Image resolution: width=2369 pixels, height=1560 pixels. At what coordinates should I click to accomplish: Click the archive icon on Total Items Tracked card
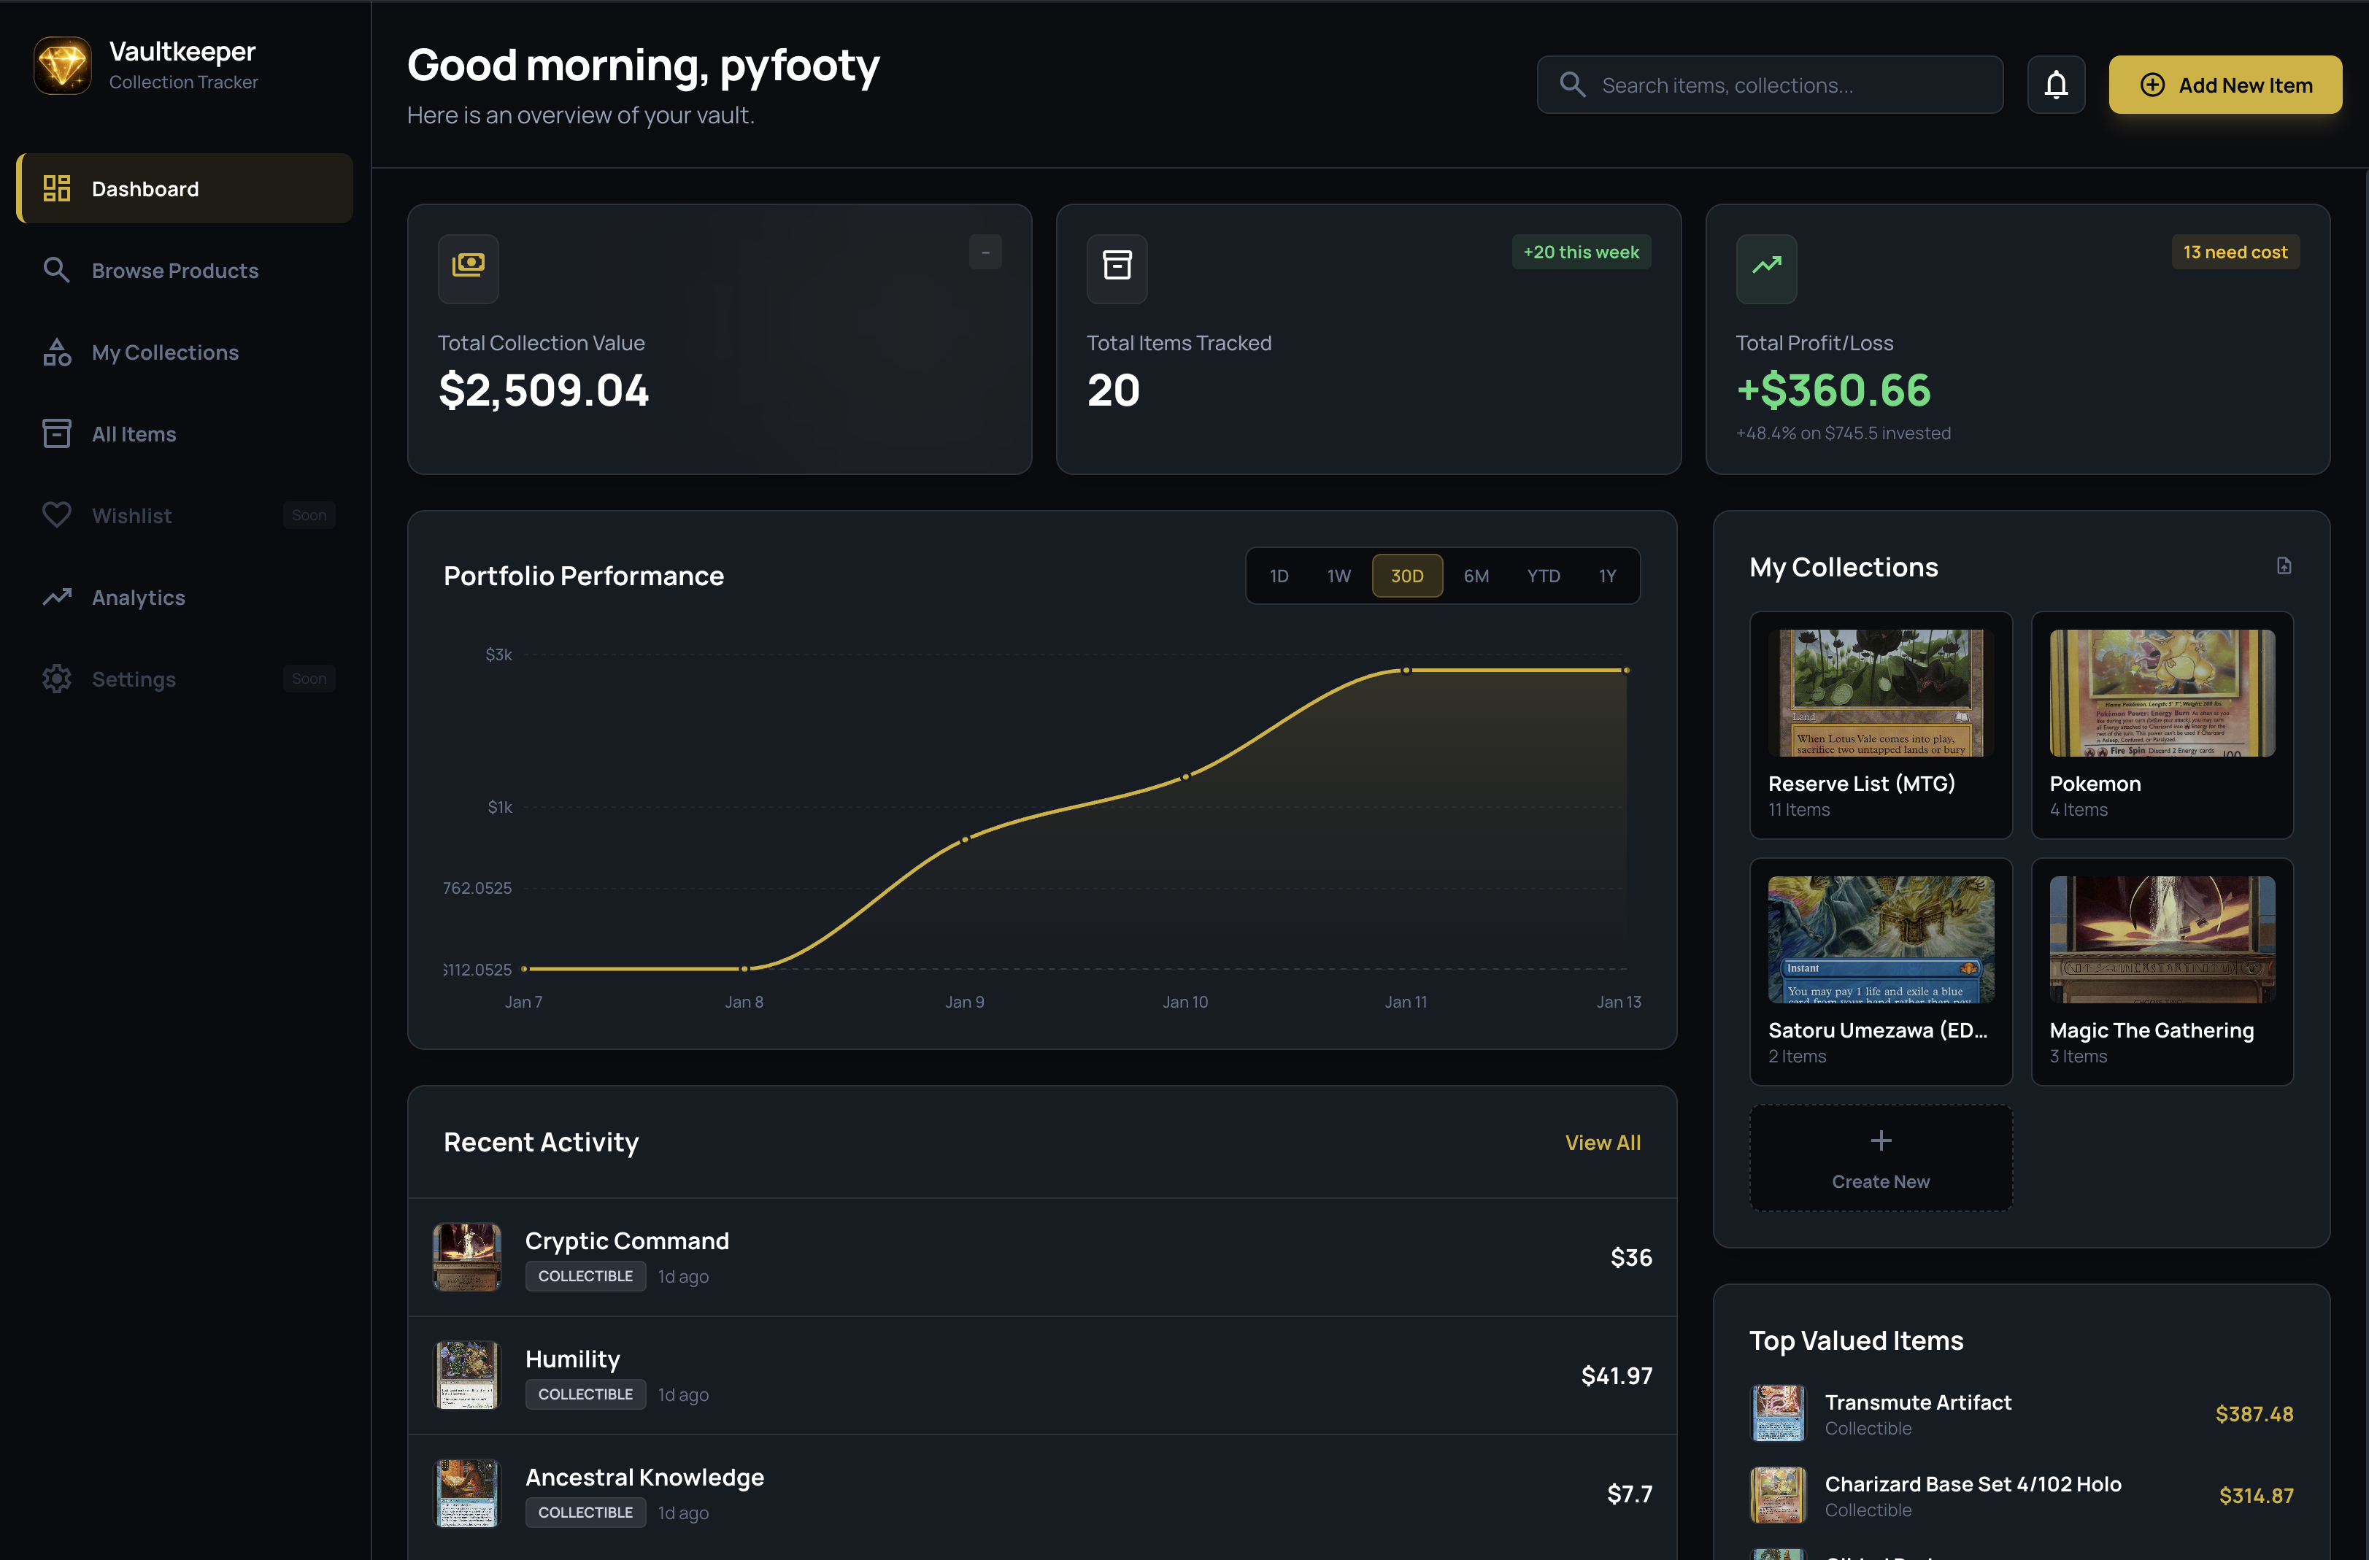tap(1117, 269)
